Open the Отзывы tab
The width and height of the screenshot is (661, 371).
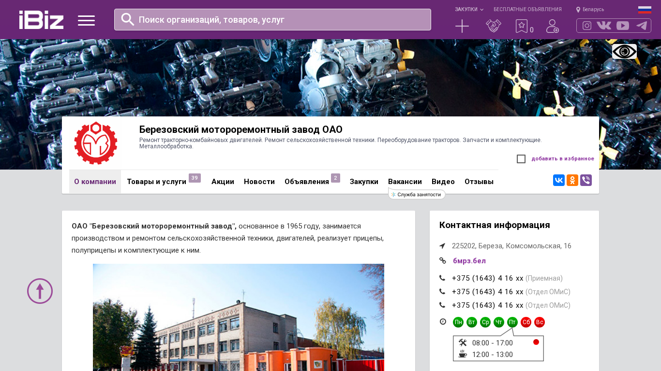click(479, 182)
